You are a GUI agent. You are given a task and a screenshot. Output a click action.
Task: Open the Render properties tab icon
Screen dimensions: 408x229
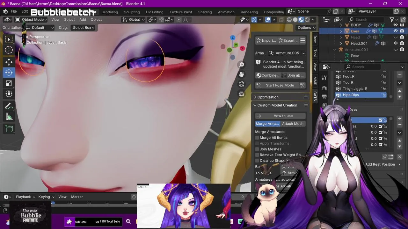tap(324, 88)
